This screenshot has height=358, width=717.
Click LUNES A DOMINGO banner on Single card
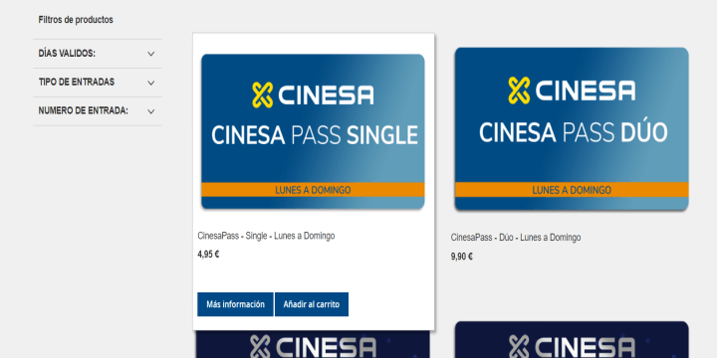313,190
